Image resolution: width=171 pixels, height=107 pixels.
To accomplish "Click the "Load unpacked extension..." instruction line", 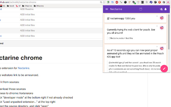I will point(28,102).
